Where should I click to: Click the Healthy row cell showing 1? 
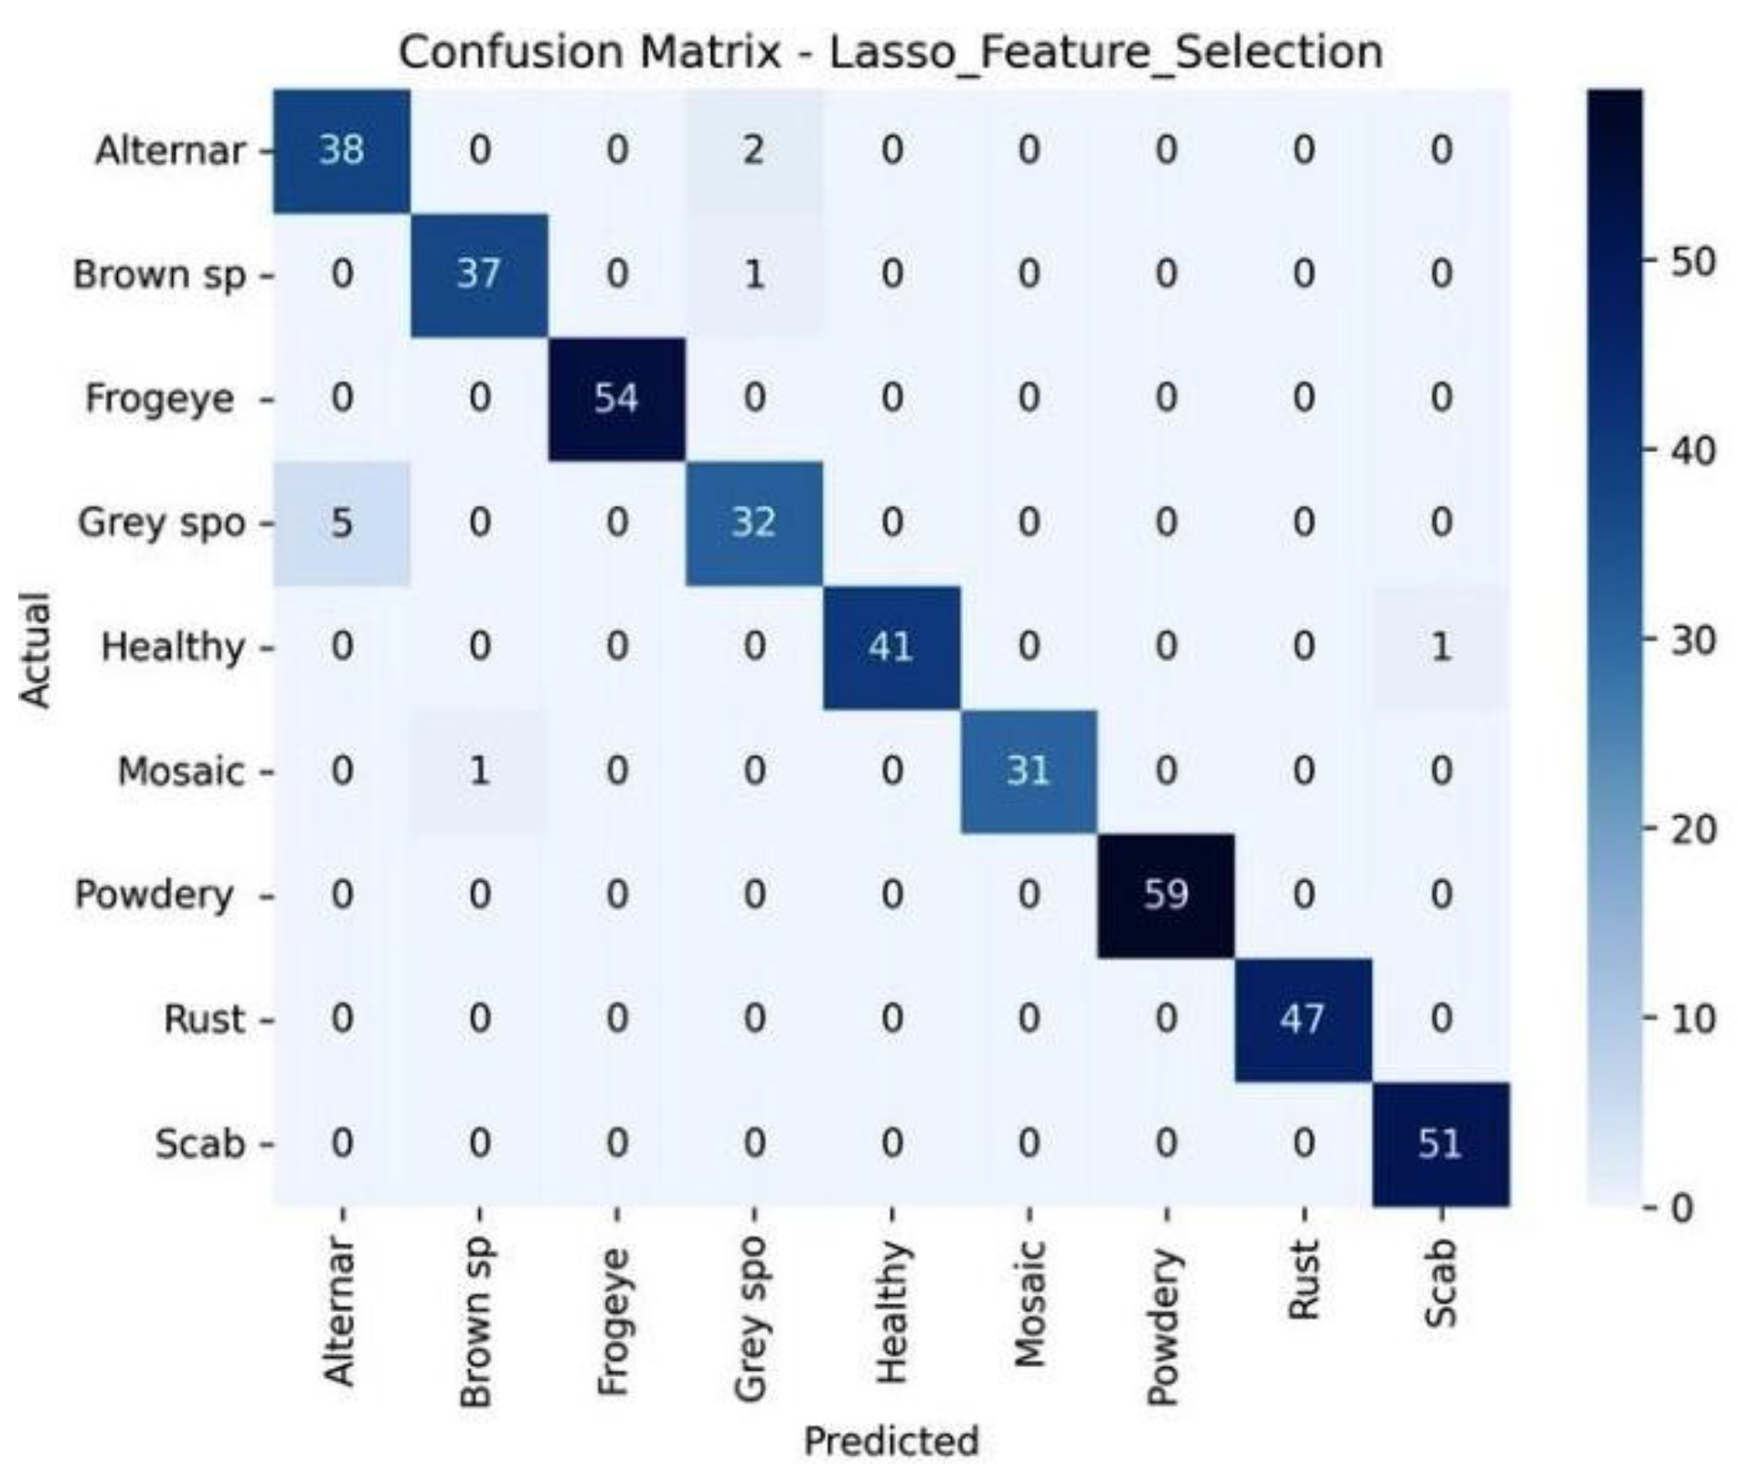[x=1440, y=647]
